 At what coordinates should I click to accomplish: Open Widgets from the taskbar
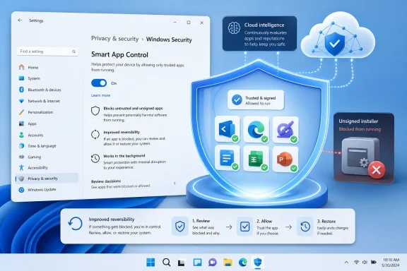[x=197, y=263]
